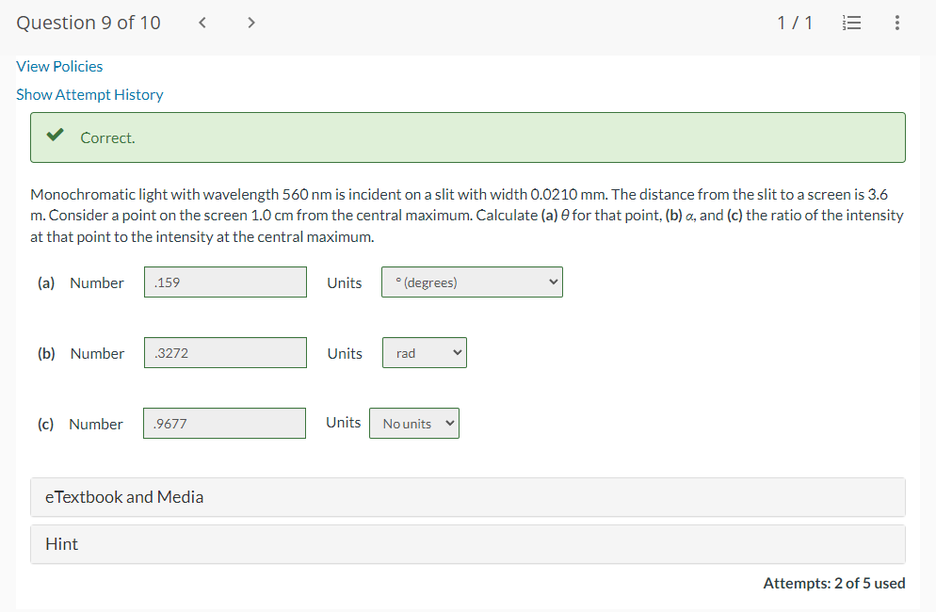936x612 pixels.
Task: Show Attempt History
Action: [x=89, y=94]
